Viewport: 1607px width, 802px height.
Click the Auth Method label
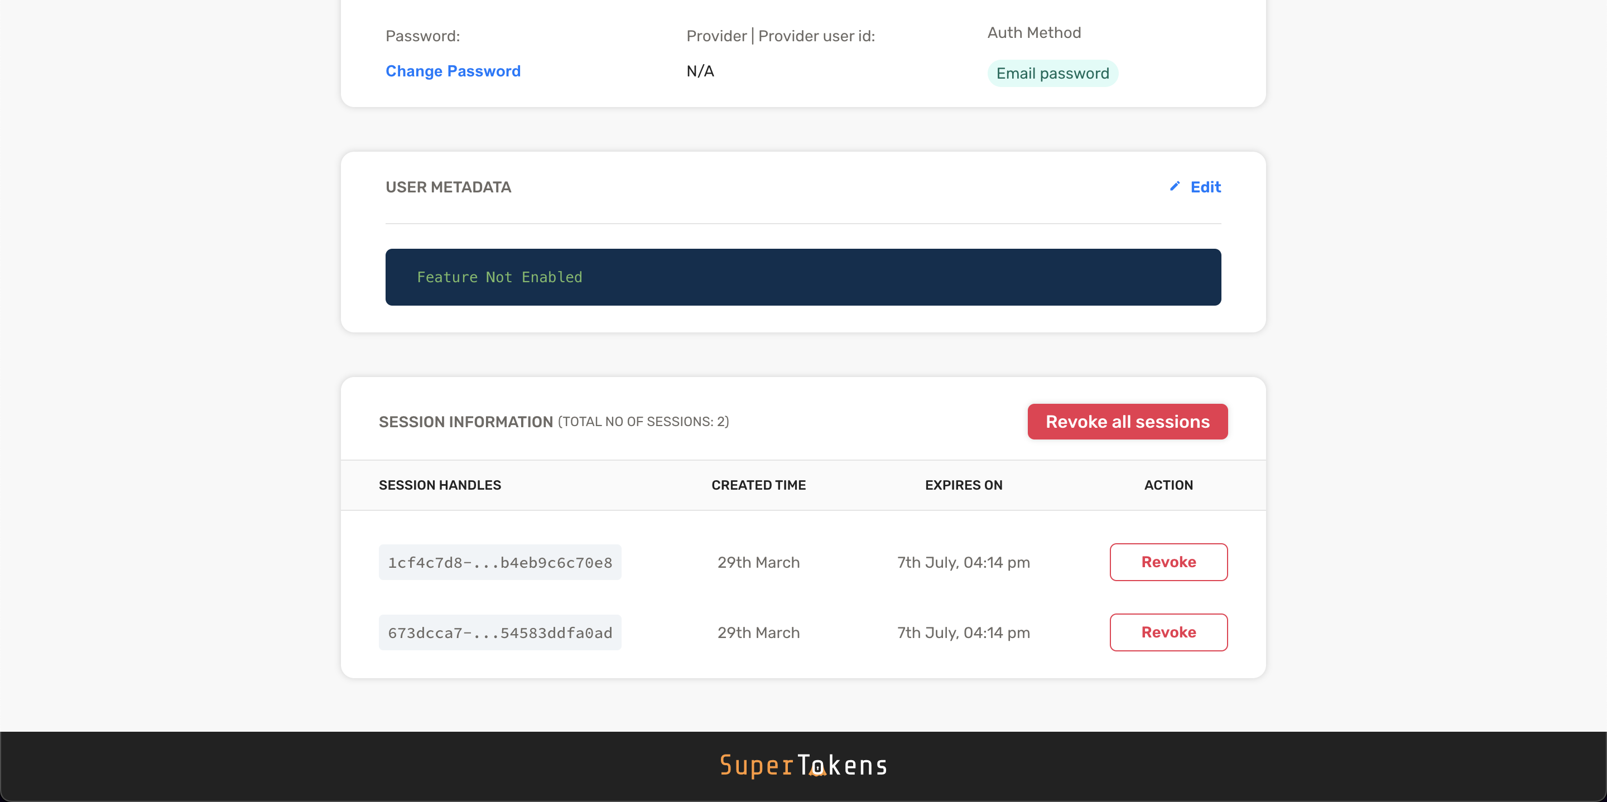click(x=1034, y=32)
